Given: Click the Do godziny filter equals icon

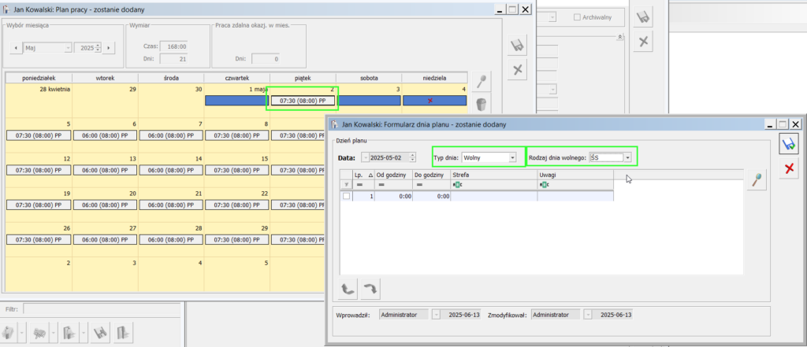Looking at the screenshot, I should click(x=419, y=185).
